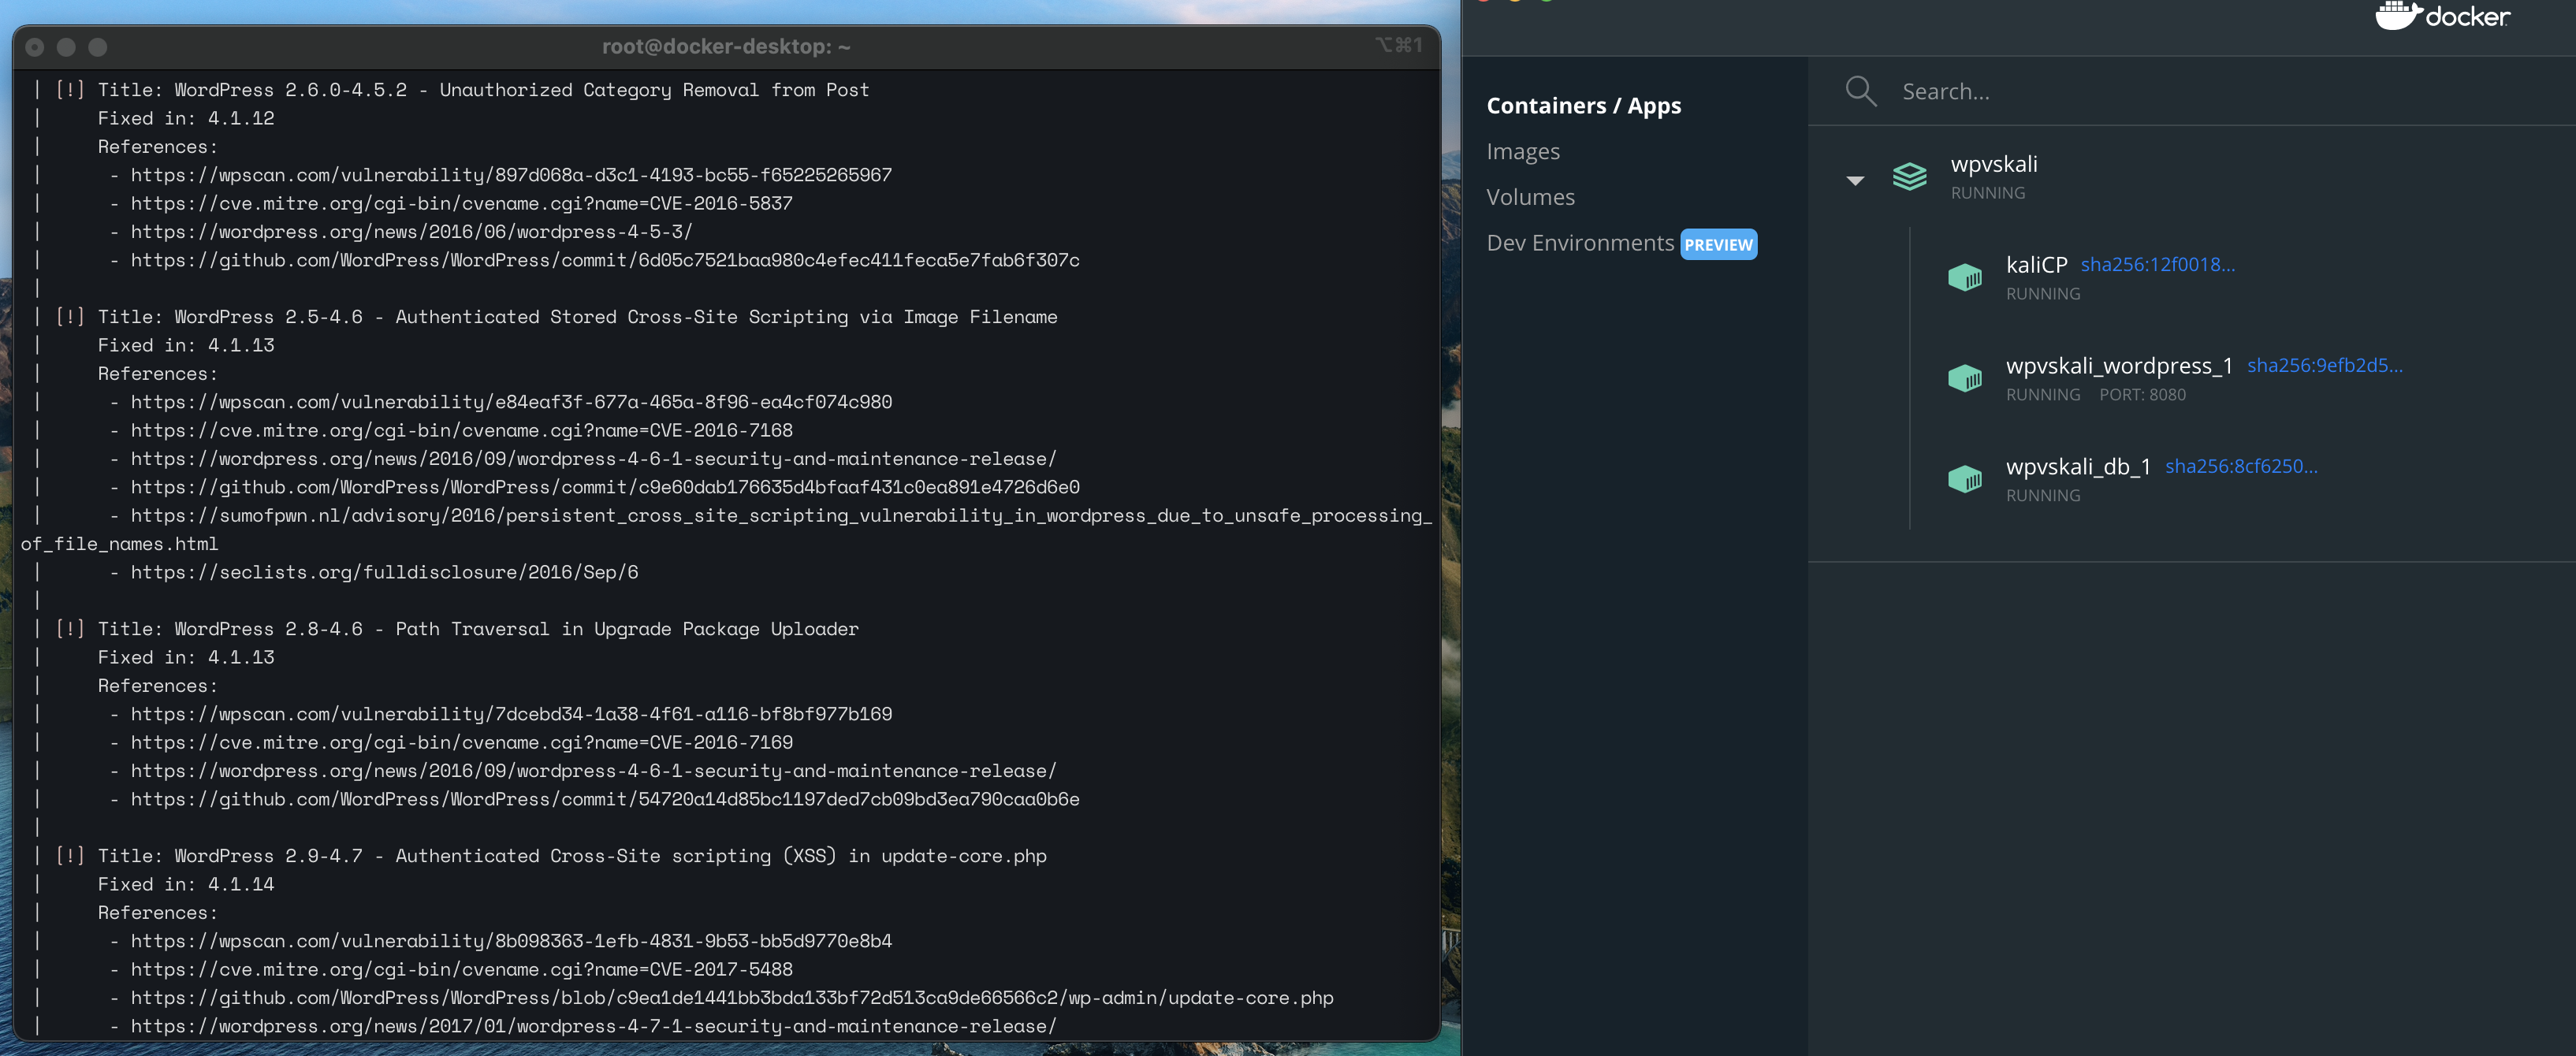Click RUNNING status under wpvskali_db_1
This screenshot has height=1056, width=2576.
(x=2042, y=496)
